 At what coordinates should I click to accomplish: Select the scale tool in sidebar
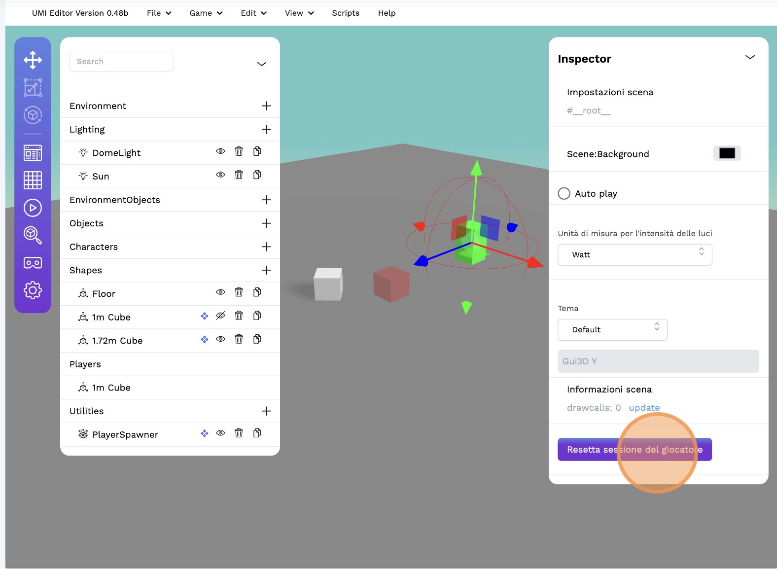coord(33,88)
